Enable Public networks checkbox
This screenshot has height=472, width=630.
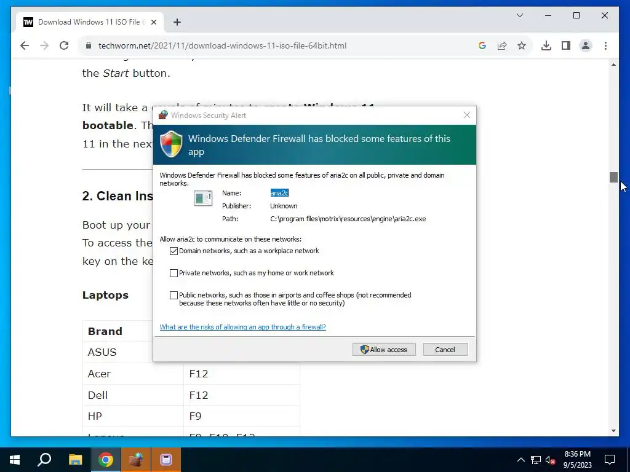click(x=173, y=296)
